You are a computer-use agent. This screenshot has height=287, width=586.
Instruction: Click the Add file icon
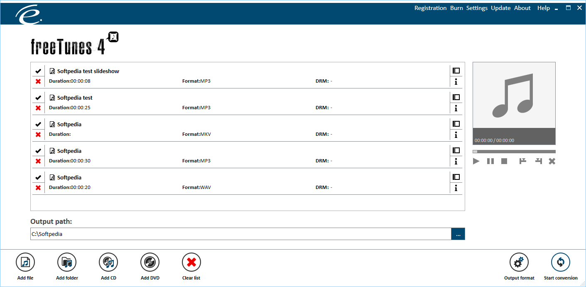pyautogui.click(x=25, y=262)
